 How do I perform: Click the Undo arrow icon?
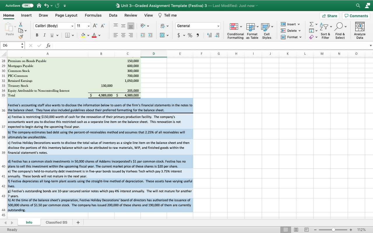tap(47, 6)
